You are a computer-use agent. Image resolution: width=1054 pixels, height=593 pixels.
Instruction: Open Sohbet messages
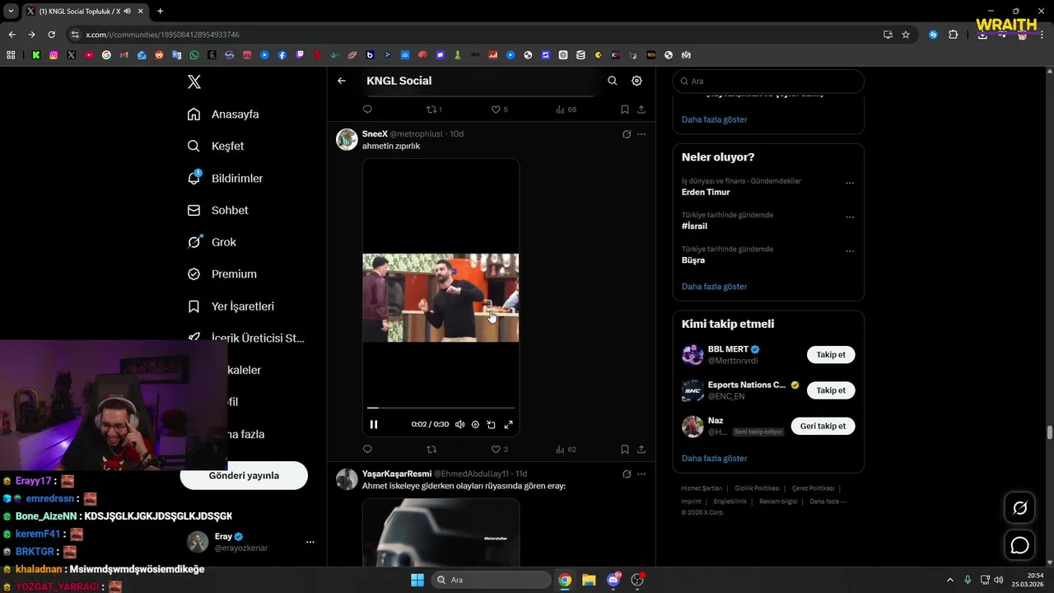[217, 210]
